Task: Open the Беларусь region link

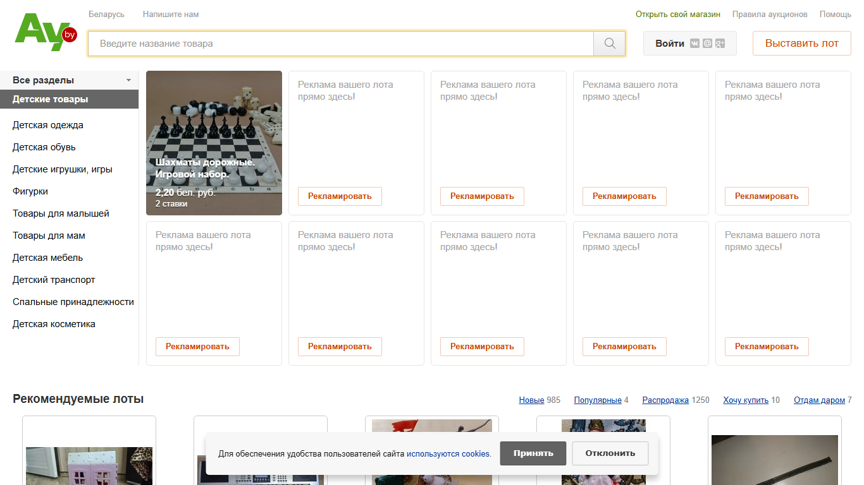Action: 106,14
